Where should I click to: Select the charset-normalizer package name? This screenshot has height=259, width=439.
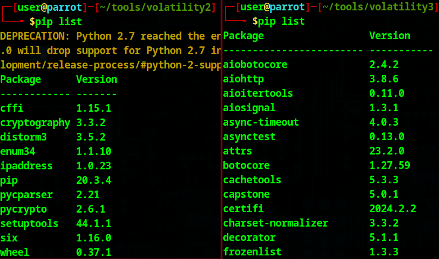click(276, 223)
